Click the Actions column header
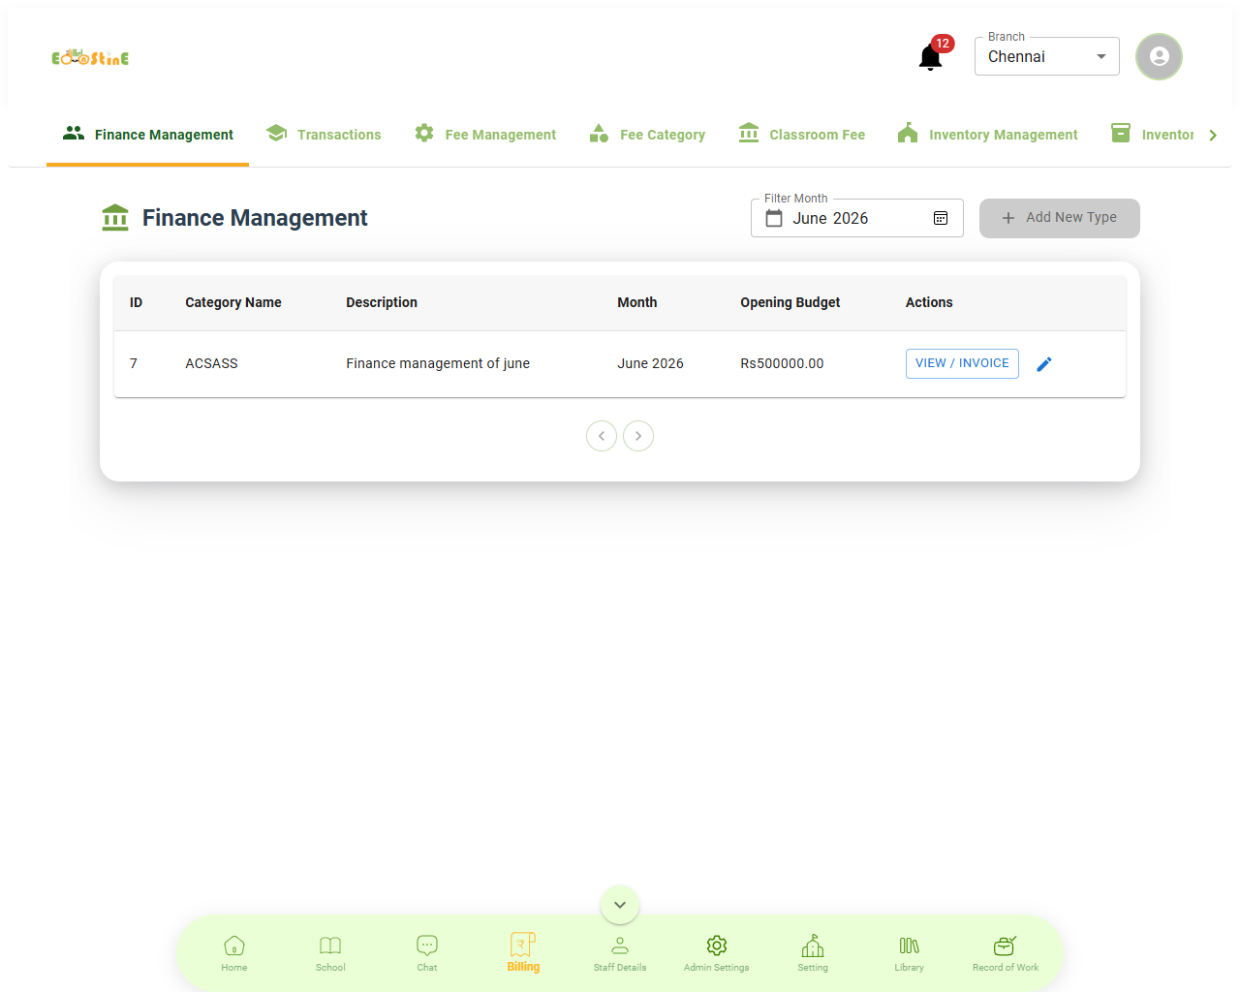 [x=929, y=302]
